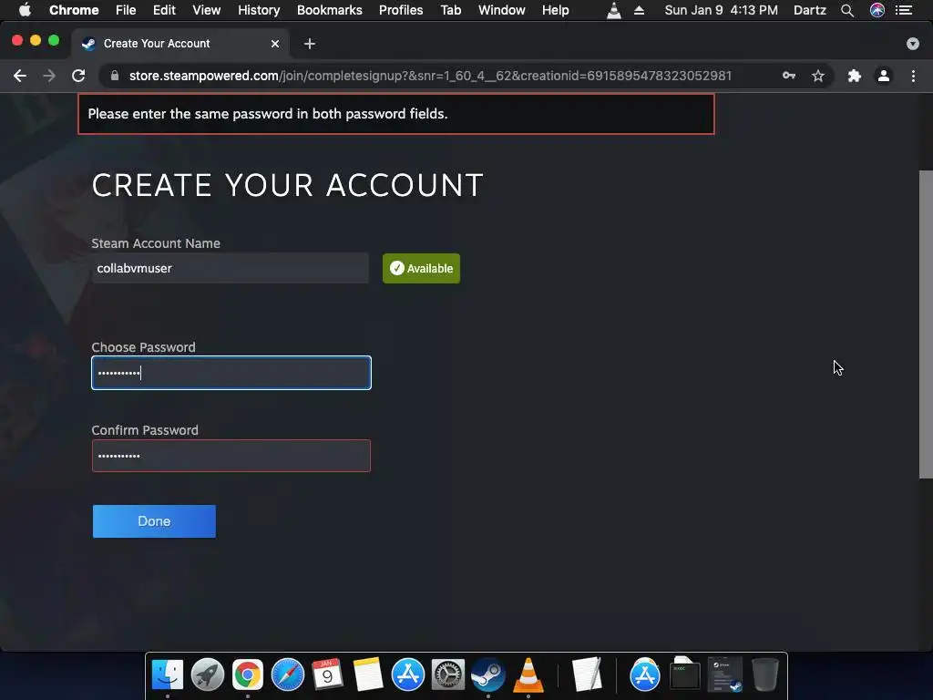The width and height of the screenshot is (933, 700).
Task: Click the page vertical scrollbar
Action: coord(926,324)
